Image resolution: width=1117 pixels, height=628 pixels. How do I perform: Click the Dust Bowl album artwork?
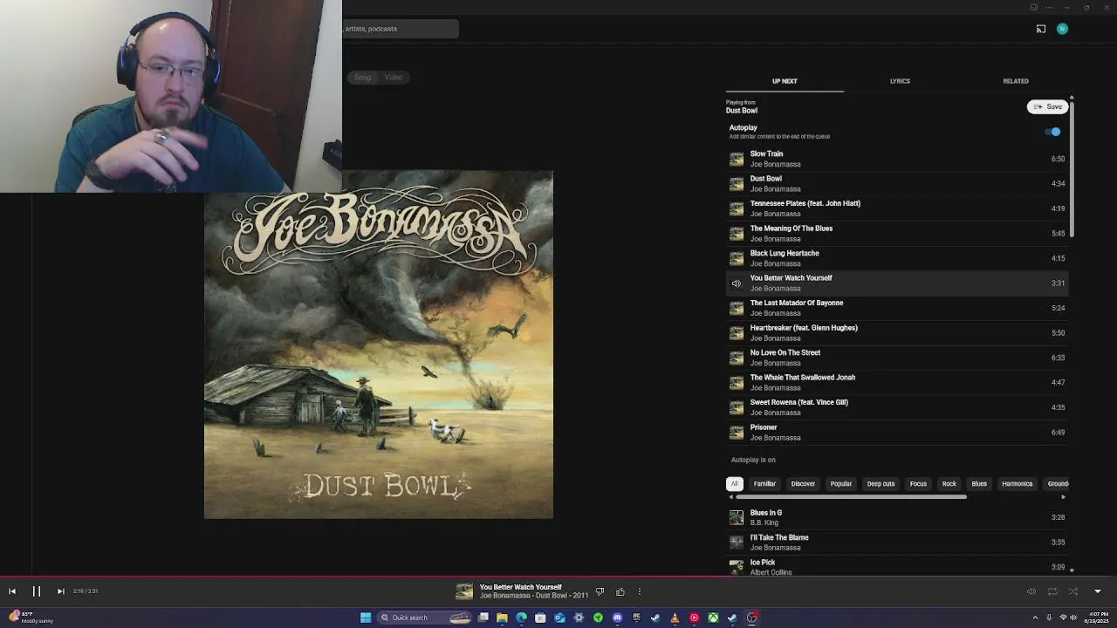tap(379, 345)
